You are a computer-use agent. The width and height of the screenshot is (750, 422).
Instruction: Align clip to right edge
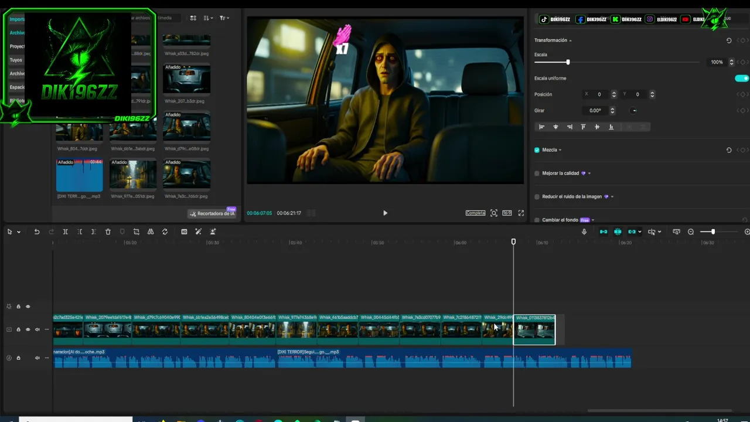tap(570, 127)
